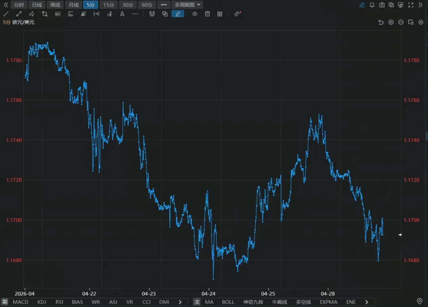Image resolution: width=428 pixels, height=307 pixels.
Task: Switch to 60分 timeframe
Action: [x=147, y=5]
